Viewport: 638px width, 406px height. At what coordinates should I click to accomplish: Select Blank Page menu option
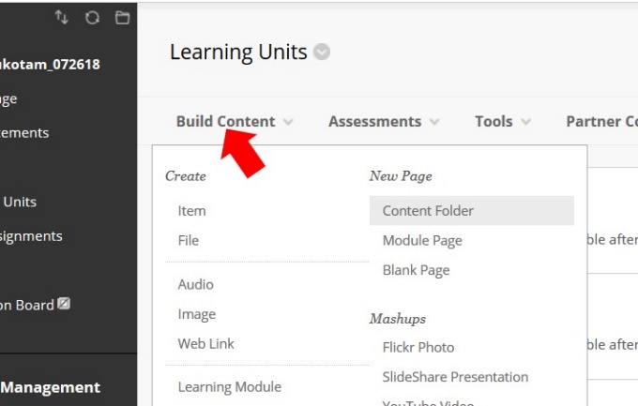416,270
